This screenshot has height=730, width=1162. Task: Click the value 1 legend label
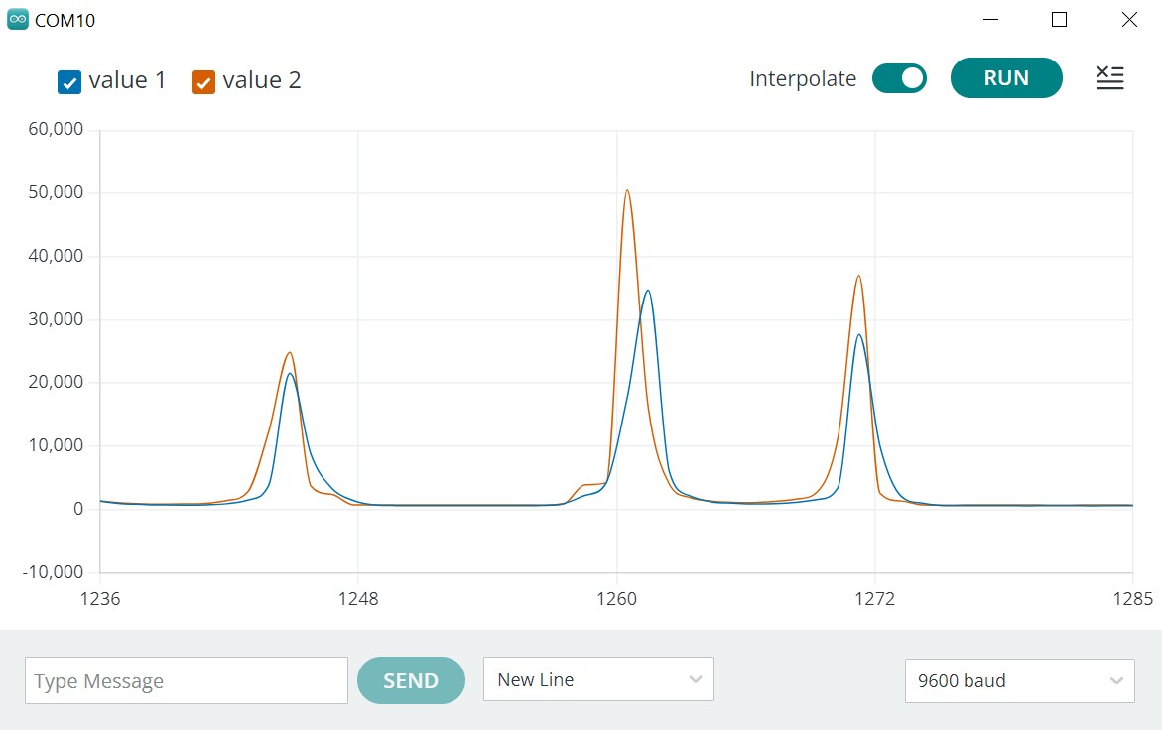(127, 80)
